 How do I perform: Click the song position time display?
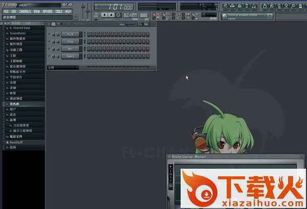pyautogui.click(x=114, y=7)
